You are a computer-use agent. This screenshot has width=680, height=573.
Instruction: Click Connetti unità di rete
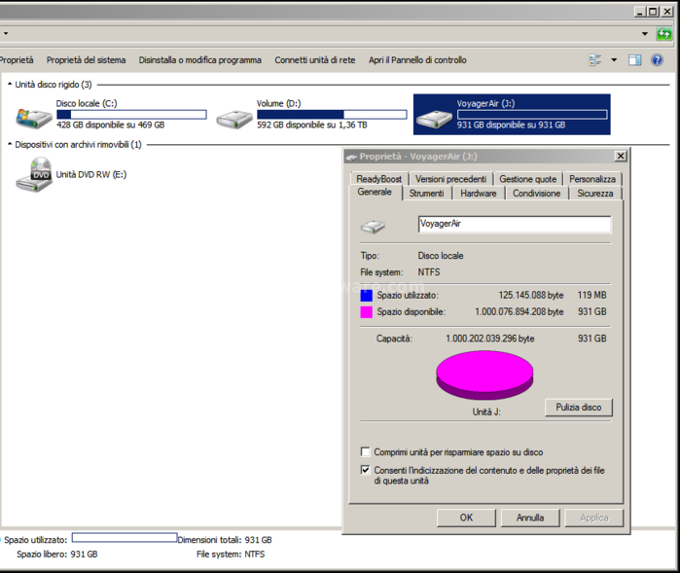click(315, 60)
